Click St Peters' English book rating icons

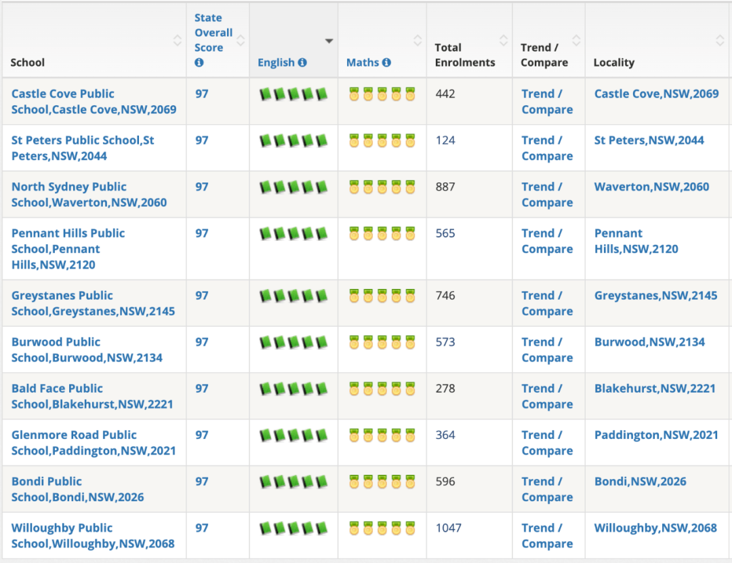point(293,140)
